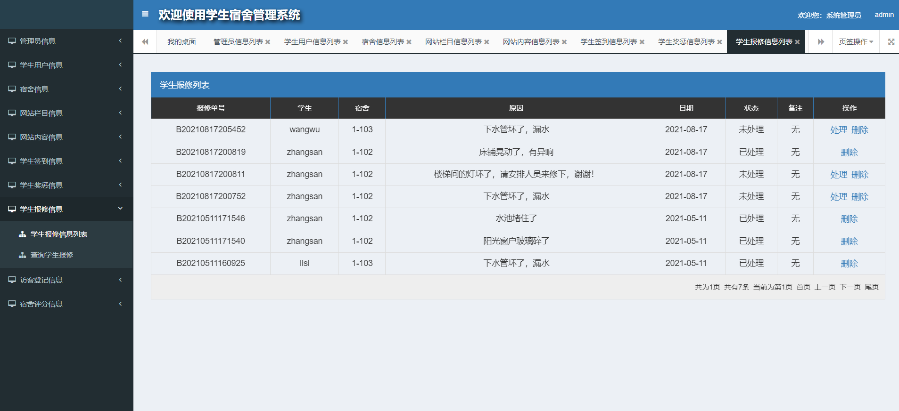Image resolution: width=899 pixels, height=411 pixels.
Task: Close the 宿舍信息列表 tab
Action: (x=409, y=42)
